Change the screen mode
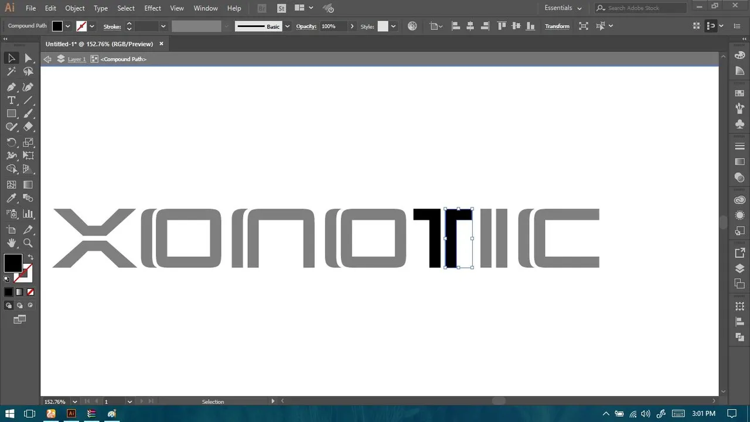Viewport: 750px width, 422px height. [x=20, y=319]
